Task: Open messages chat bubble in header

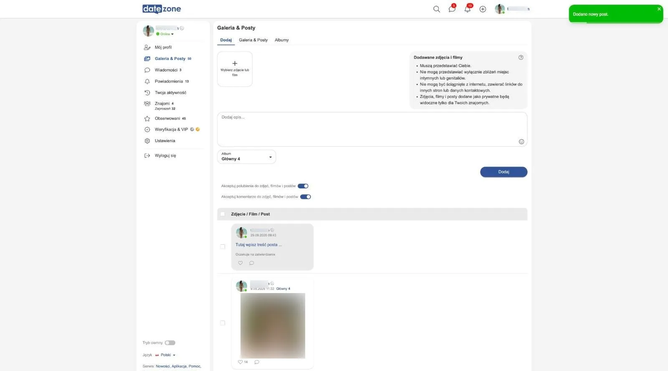Action: pos(452,9)
